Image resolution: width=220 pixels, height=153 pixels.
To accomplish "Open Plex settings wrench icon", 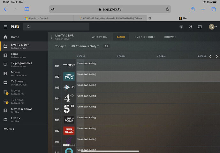I will pyautogui.click(x=190, y=27).
